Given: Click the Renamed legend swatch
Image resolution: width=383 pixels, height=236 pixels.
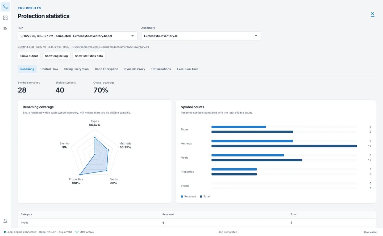Looking at the screenshot, I should pos(182,197).
